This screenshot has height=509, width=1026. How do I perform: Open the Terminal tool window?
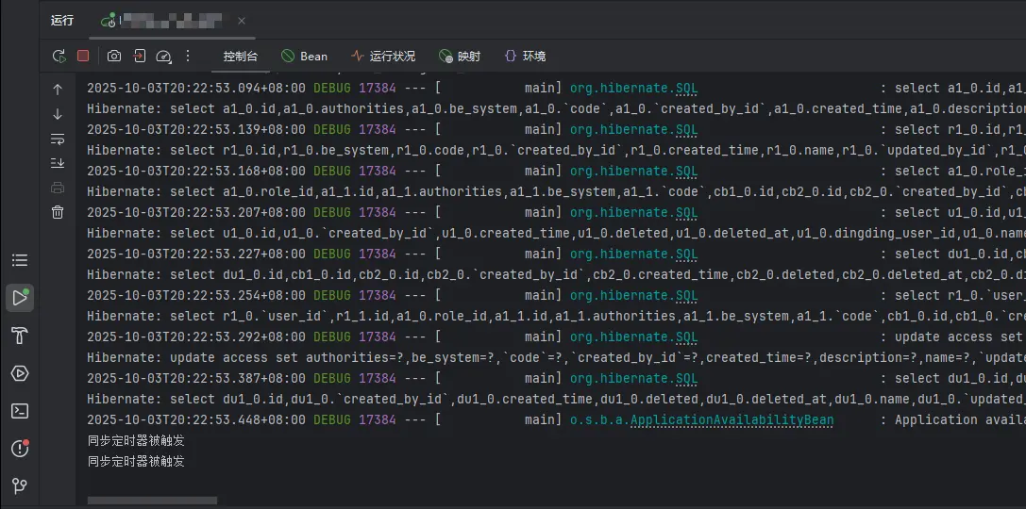[20, 411]
